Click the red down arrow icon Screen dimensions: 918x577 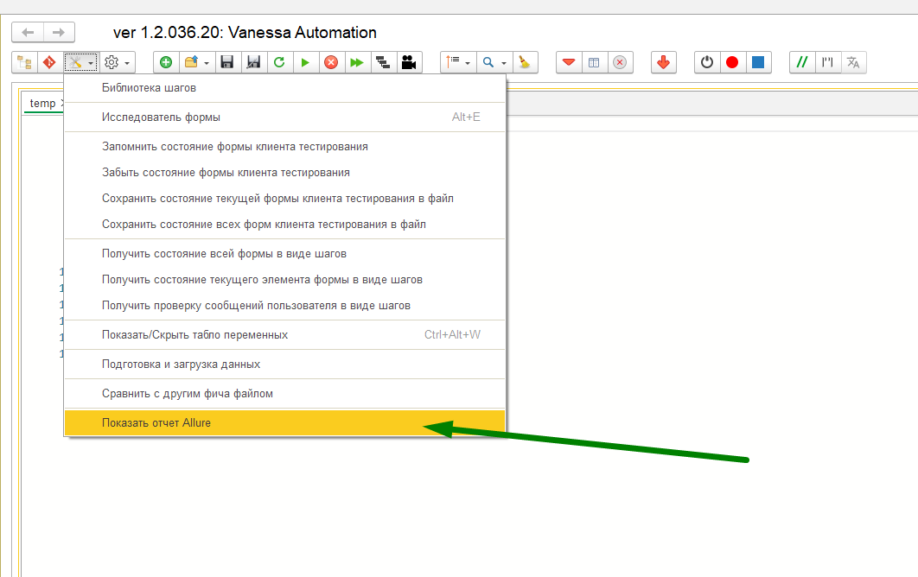pos(663,62)
